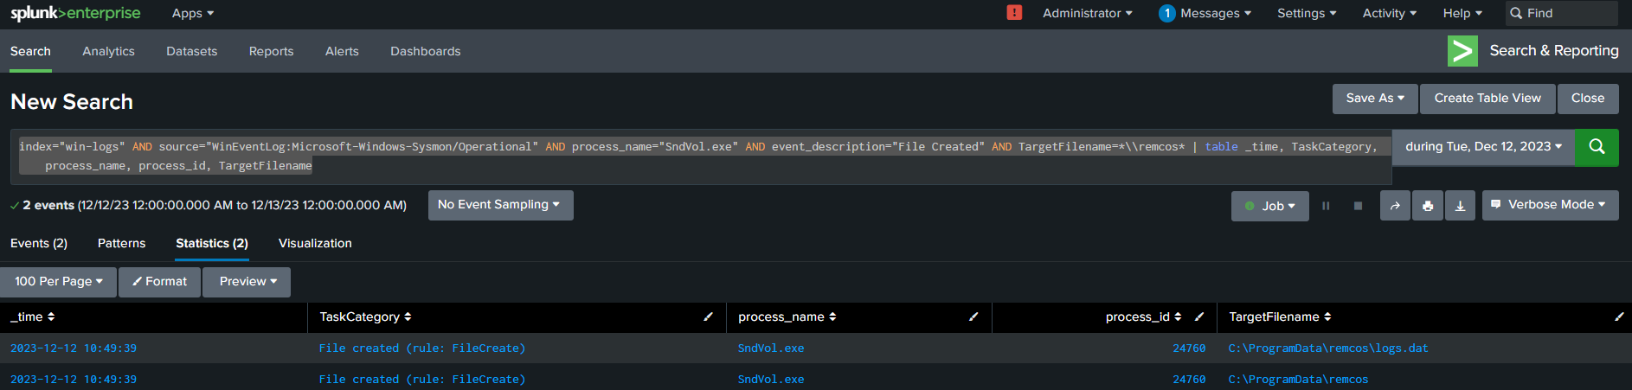The image size is (1632, 390).
Task: Click the Messages count badge
Action: 1167,13
